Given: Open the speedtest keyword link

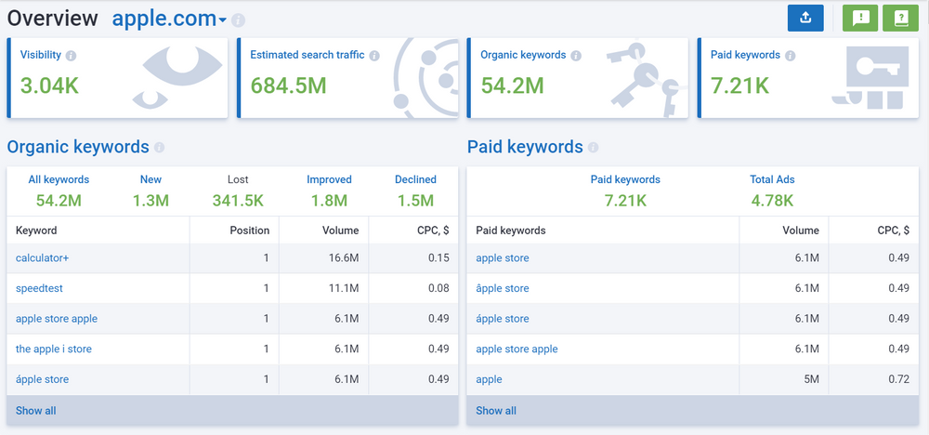Looking at the screenshot, I should pos(39,288).
